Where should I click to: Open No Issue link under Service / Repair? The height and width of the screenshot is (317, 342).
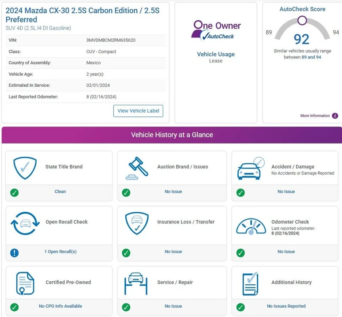173,306
